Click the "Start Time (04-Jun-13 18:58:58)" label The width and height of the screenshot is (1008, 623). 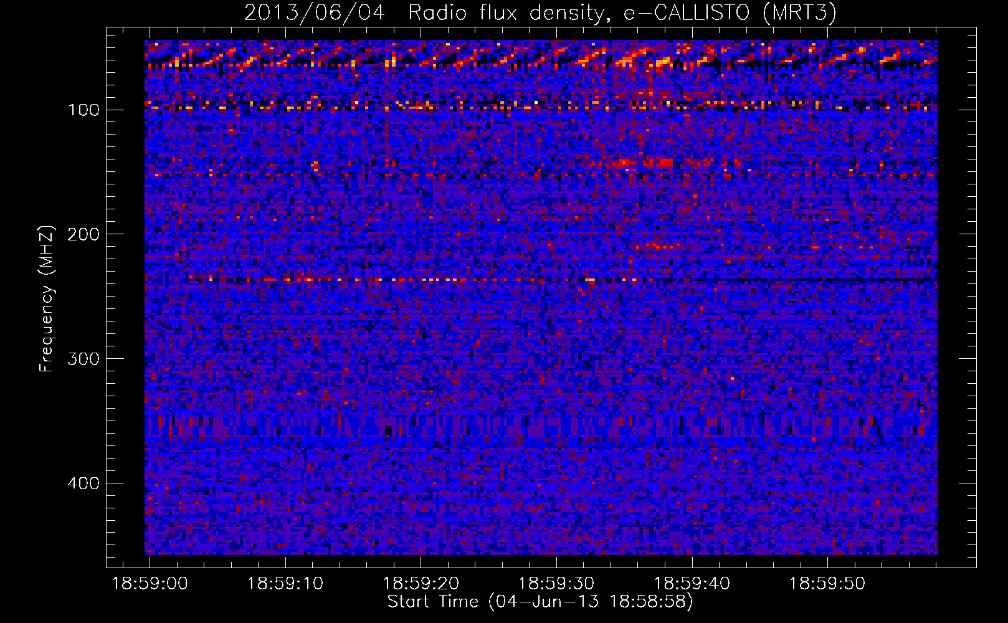(540, 602)
